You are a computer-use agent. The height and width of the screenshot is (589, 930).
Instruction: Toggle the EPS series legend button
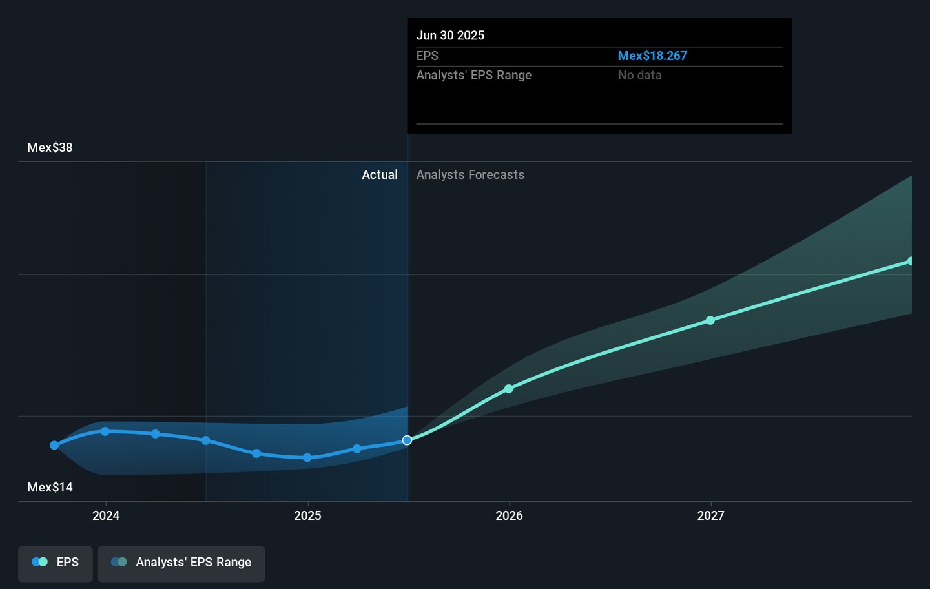pos(56,563)
